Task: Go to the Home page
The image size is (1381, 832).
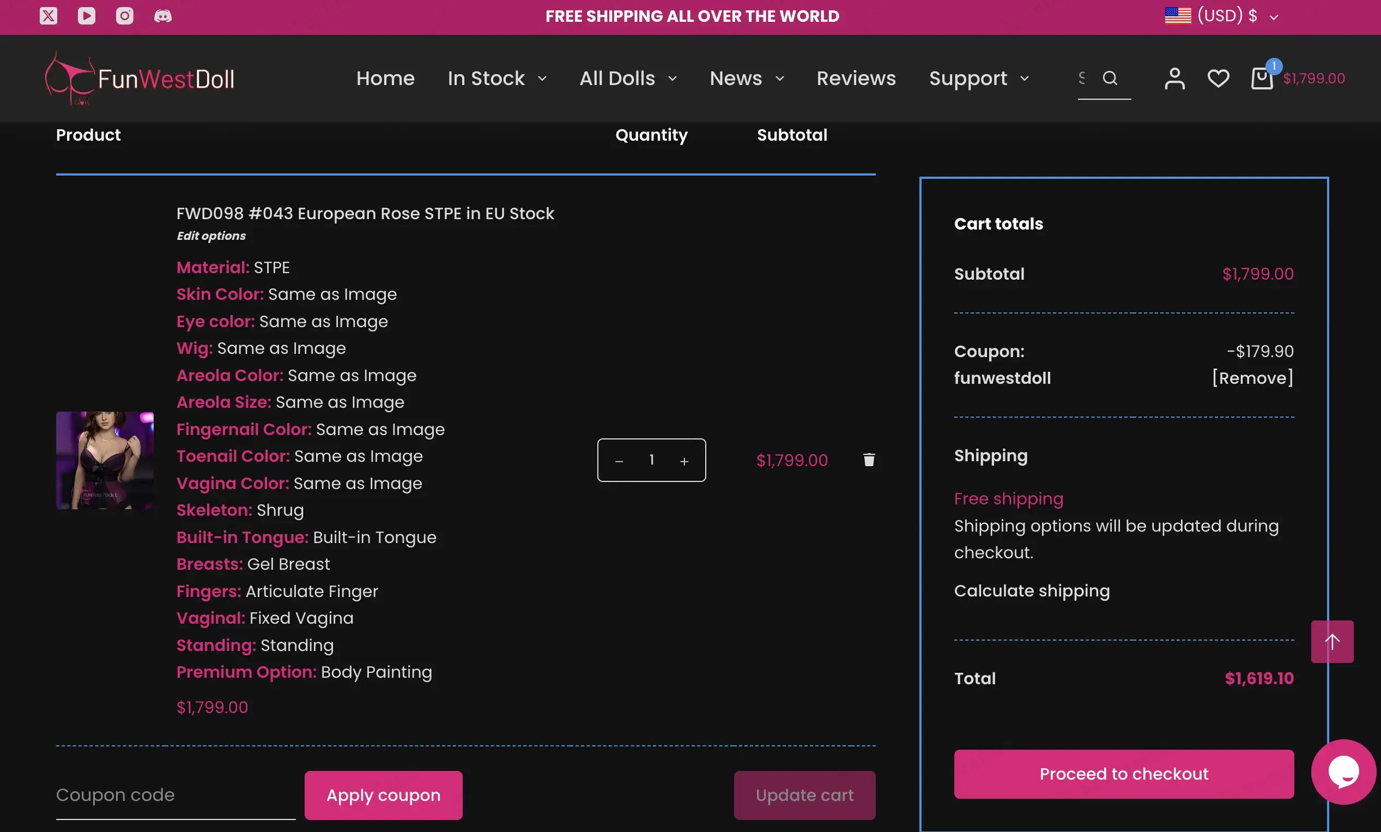Action: click(x=385, y=79)
